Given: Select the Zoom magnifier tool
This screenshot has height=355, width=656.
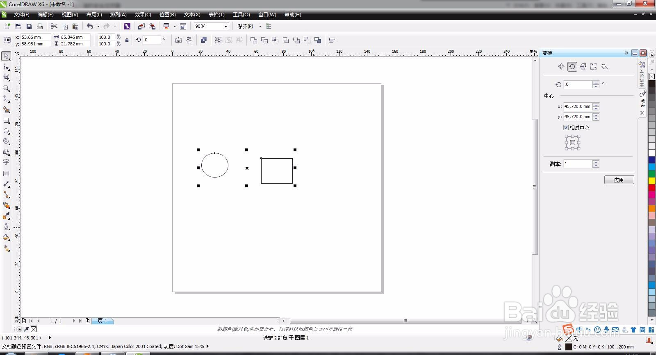Looking at the screenshot, I should (x=6, y=88).
